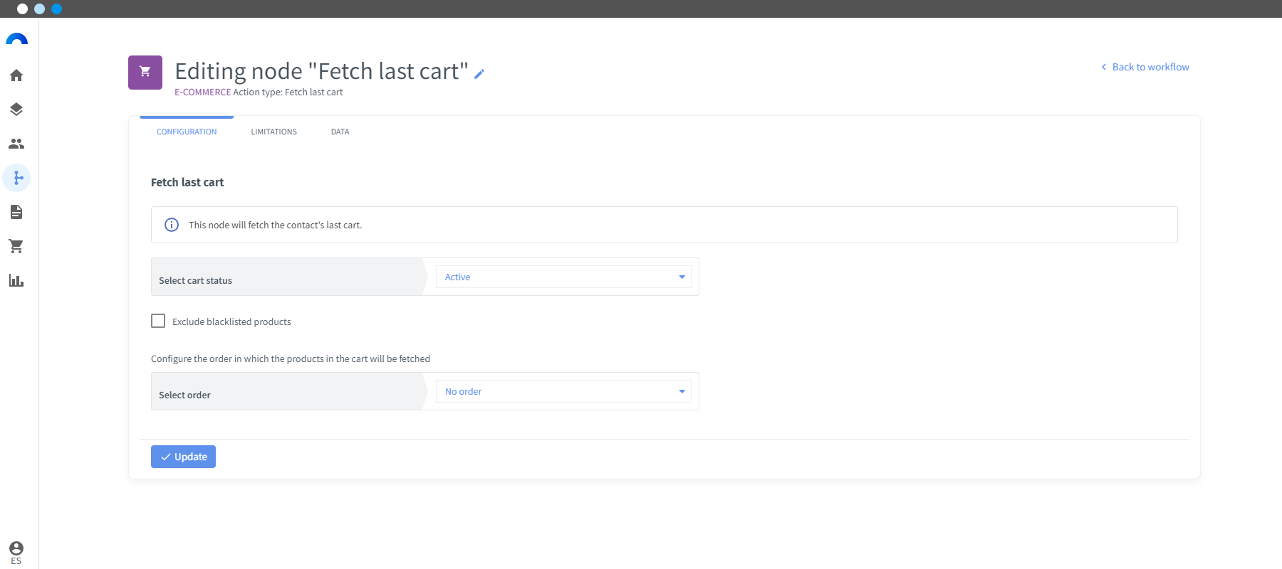The width and height of the screenshot is (1282, 569).
Task: Click the E-COMMERCE action type subtitle
Action: pos(259,92)
